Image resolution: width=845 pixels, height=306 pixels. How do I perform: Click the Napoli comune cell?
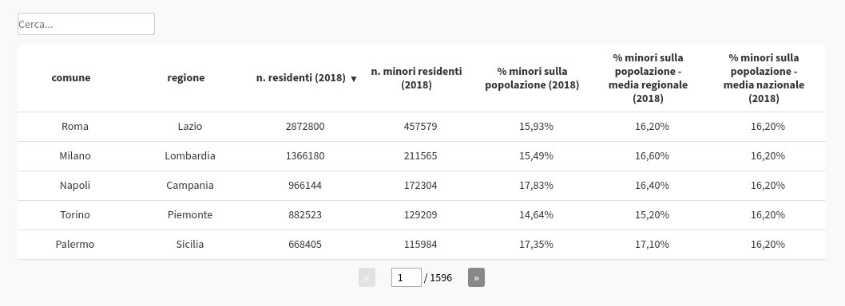coord(75,186)
